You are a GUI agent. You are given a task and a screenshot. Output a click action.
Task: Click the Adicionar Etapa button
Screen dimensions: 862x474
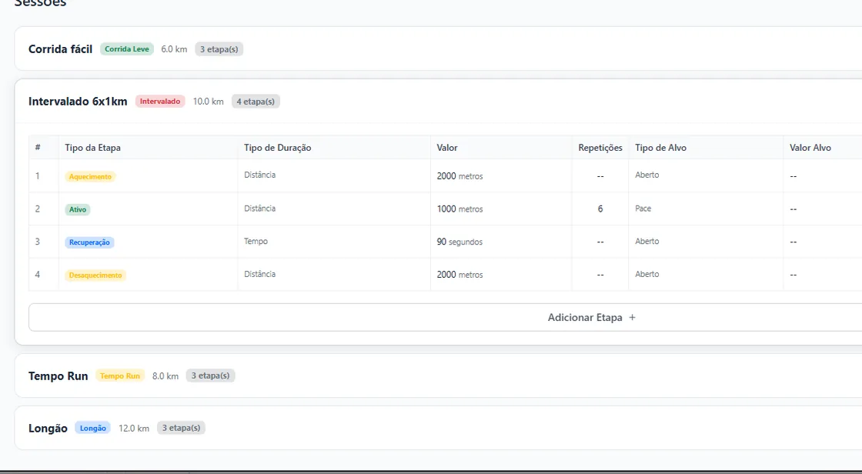point(446,317)
